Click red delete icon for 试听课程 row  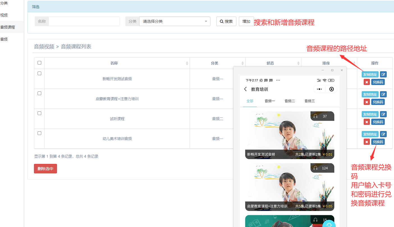pyautogui.click(x=366, y=122)
